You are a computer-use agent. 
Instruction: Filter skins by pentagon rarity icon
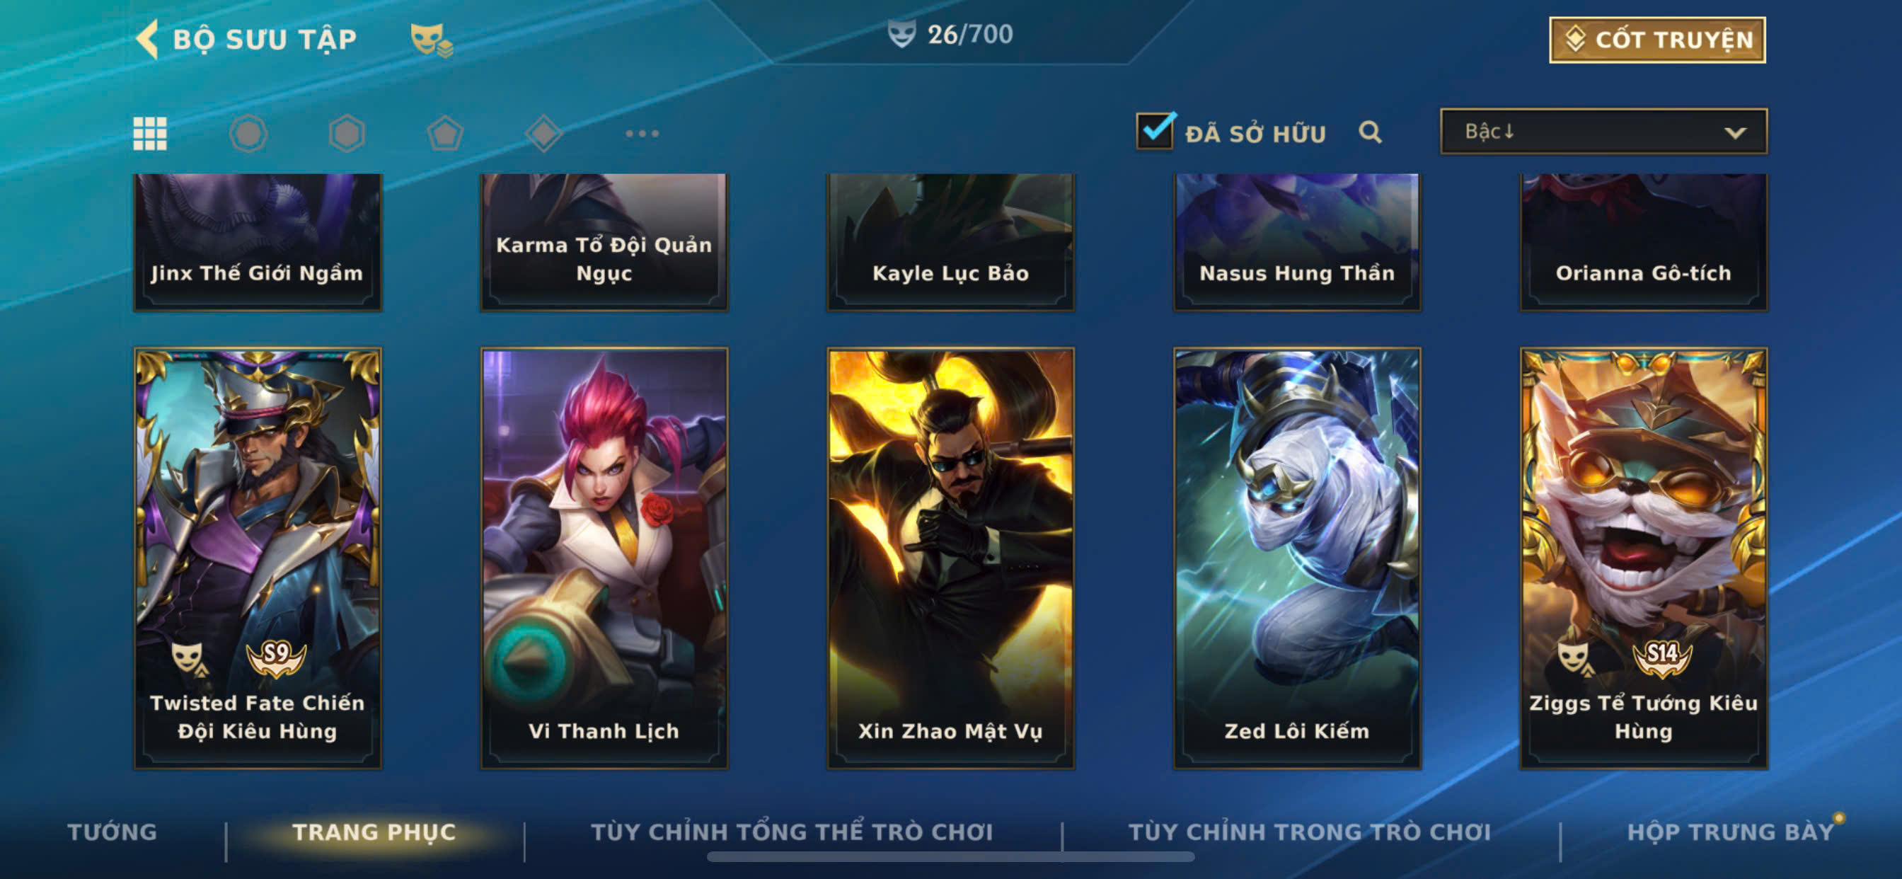click(x=445, y=134)
